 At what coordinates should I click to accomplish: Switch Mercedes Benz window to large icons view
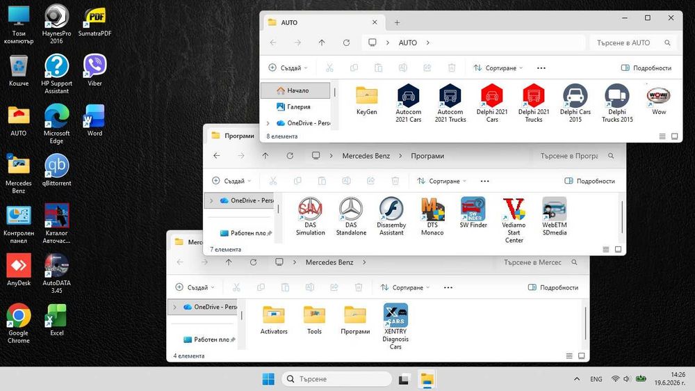click(582, 356)
